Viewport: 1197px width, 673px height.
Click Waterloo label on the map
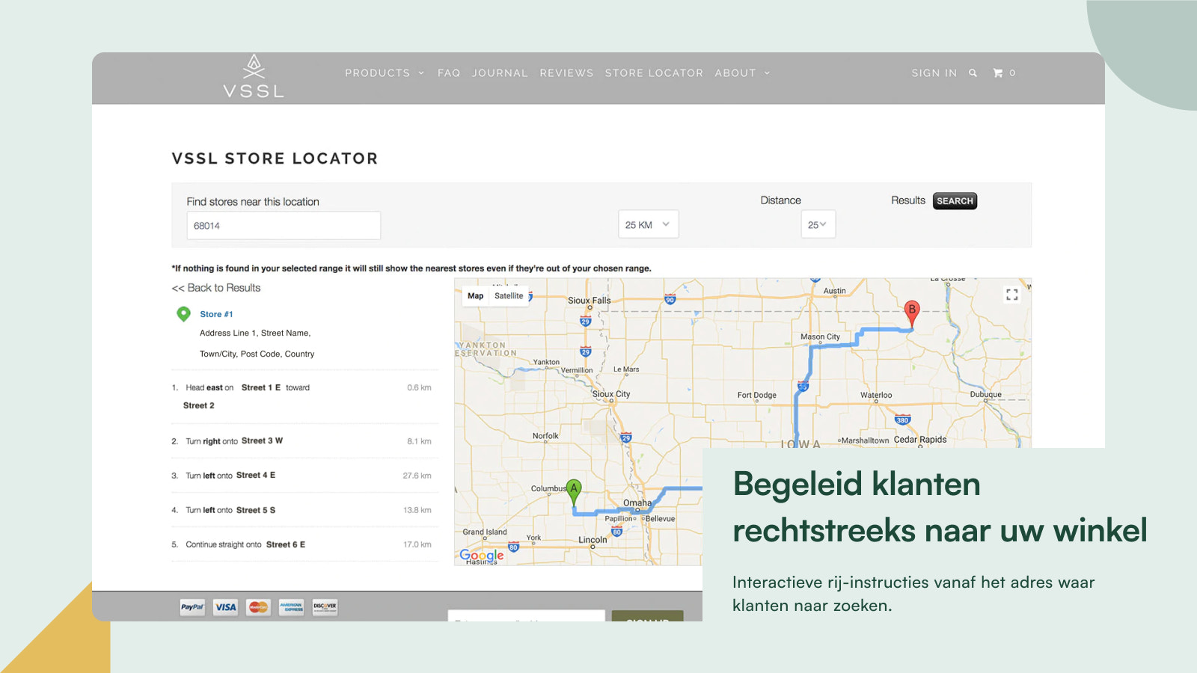(876, 396)
